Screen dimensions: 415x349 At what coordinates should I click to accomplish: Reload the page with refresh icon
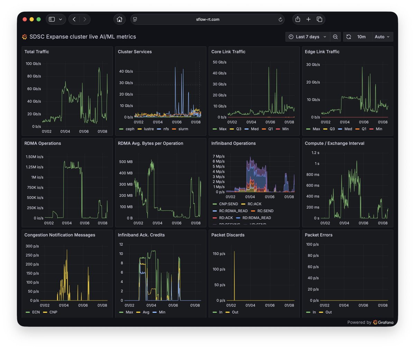click(x=280, y=19)
